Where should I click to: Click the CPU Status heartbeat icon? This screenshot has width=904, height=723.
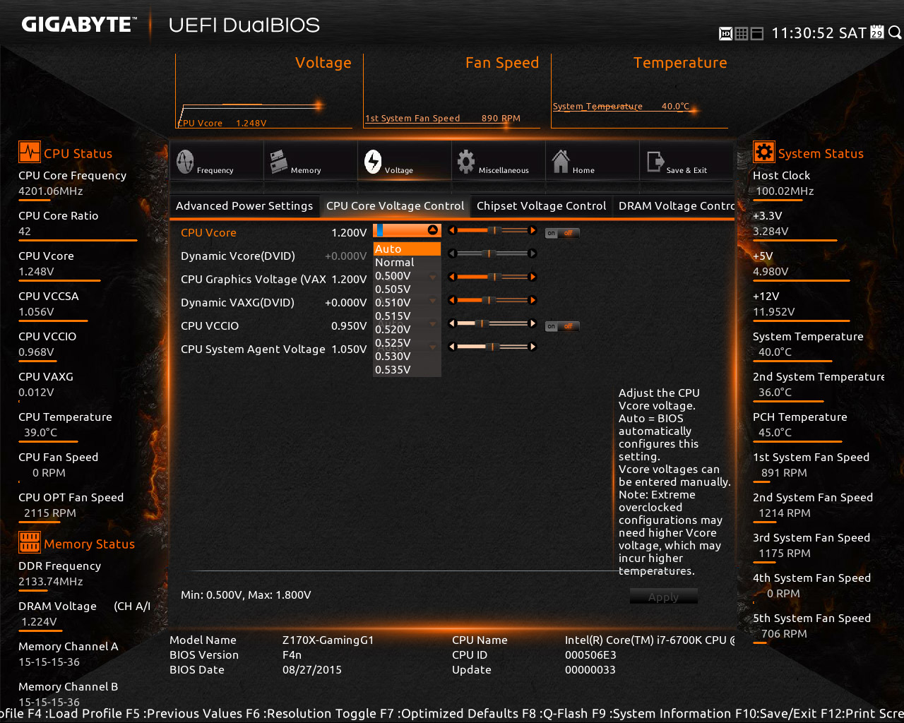pos(30,153)
